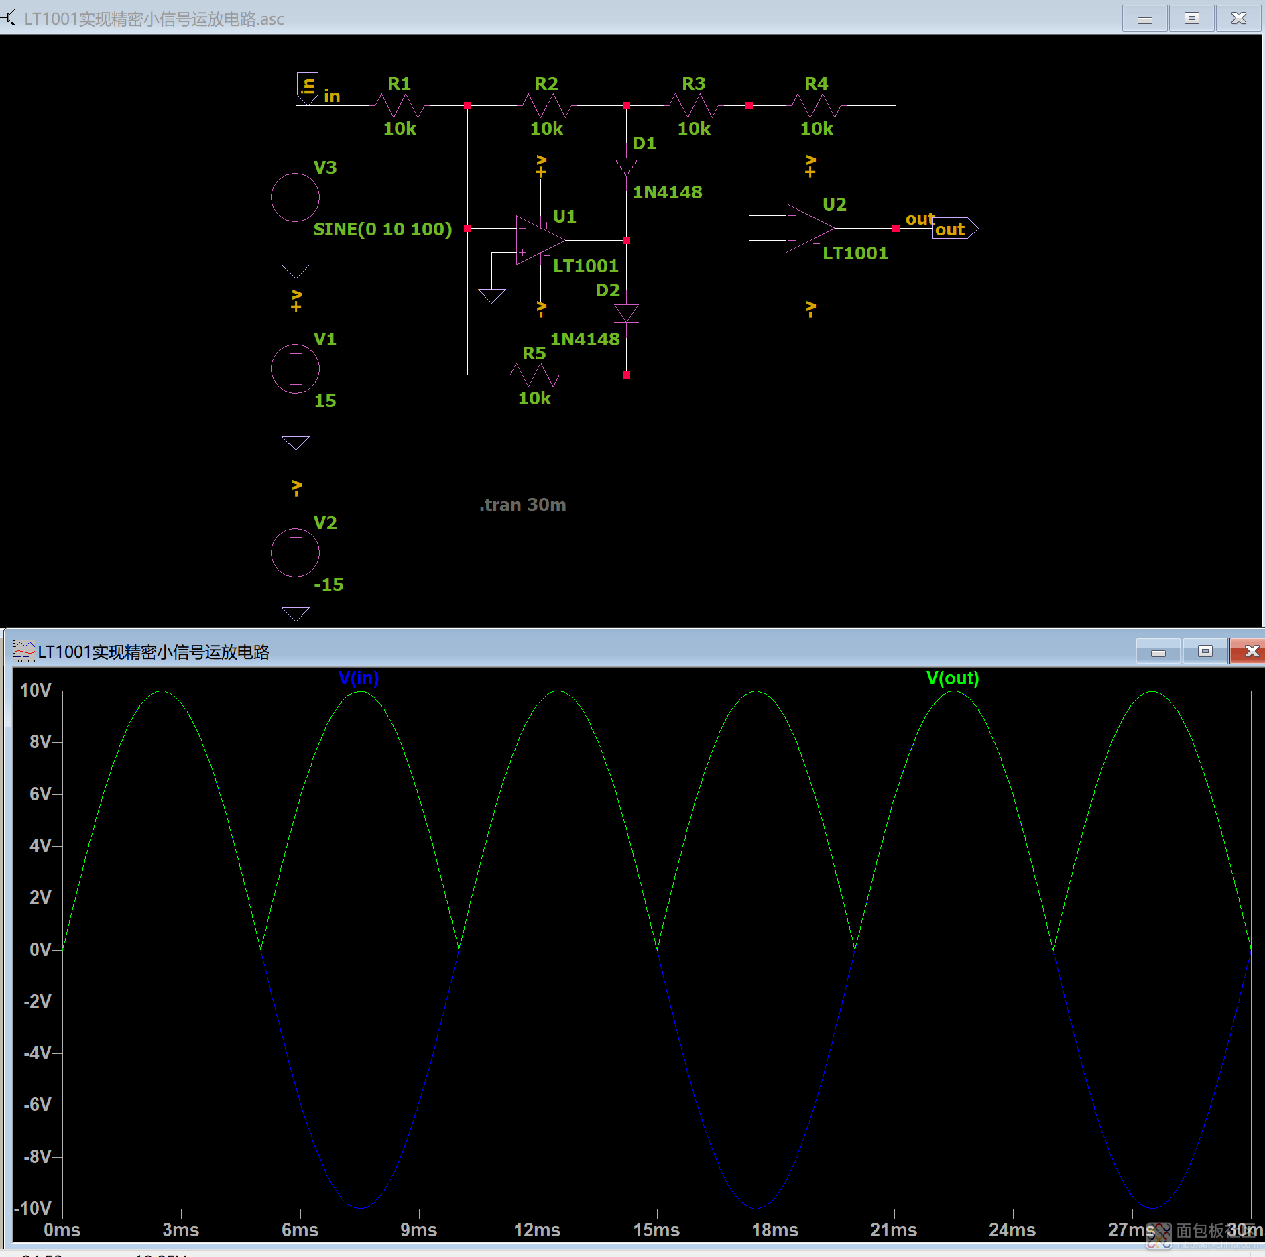This screenshot has width=1265, height=1257.
Task: Click ground symbol at U1 non-inverting input
Action: (491, 296)
